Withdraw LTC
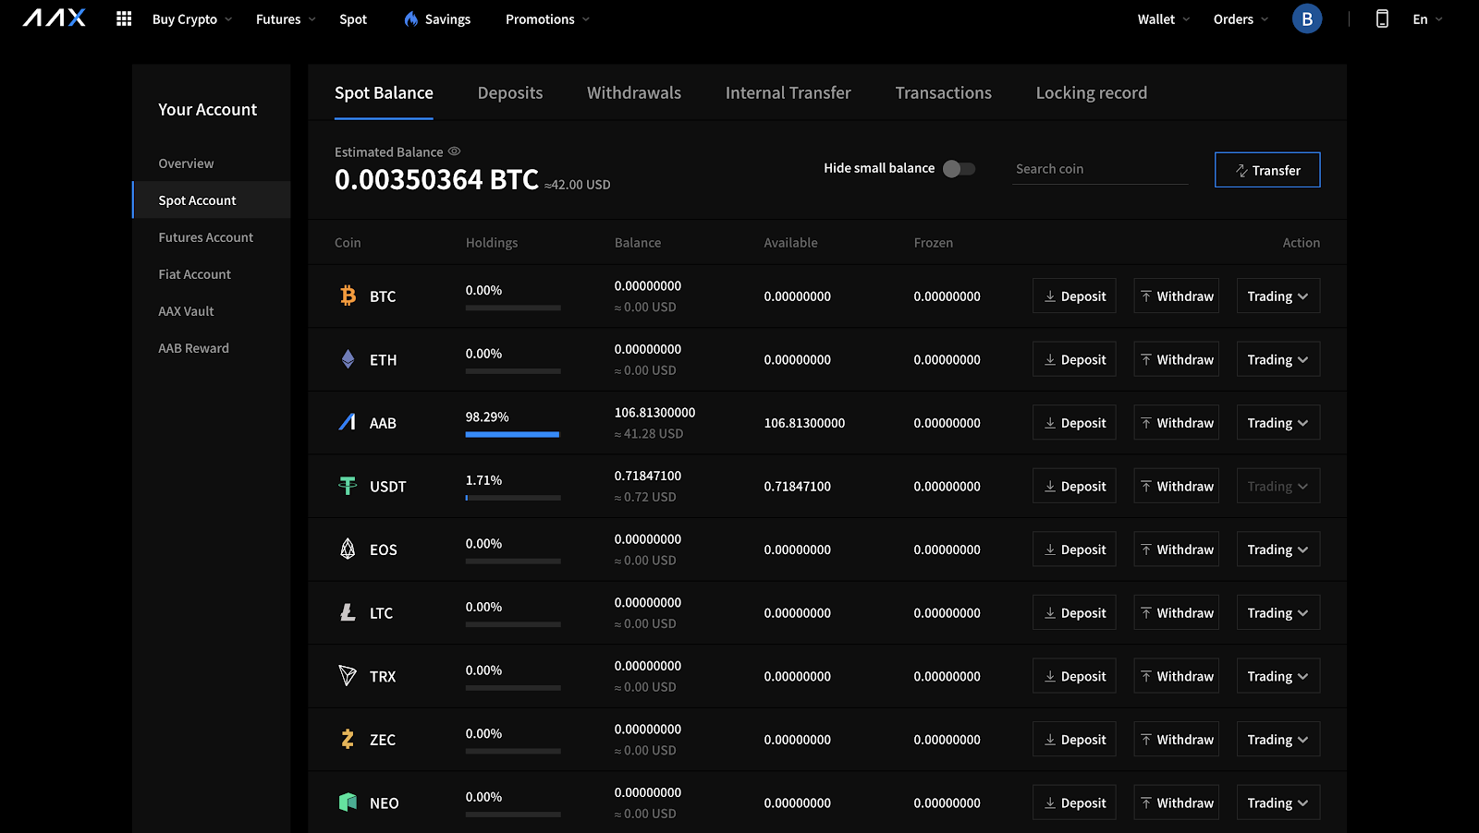 click(1177, 612)
